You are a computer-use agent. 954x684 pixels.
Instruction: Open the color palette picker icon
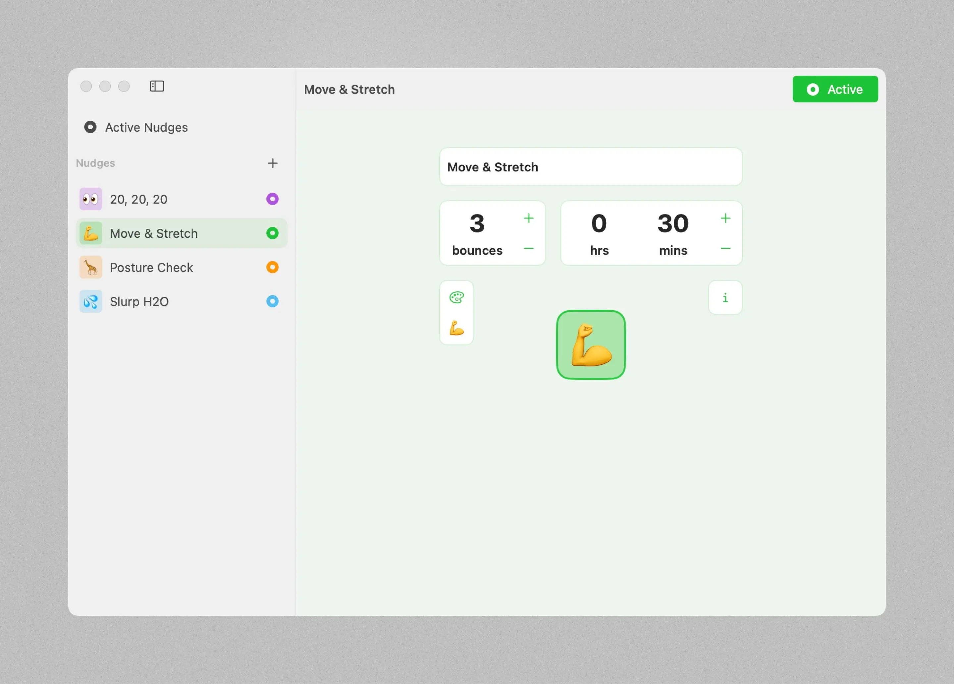click(x=456, y=298)
